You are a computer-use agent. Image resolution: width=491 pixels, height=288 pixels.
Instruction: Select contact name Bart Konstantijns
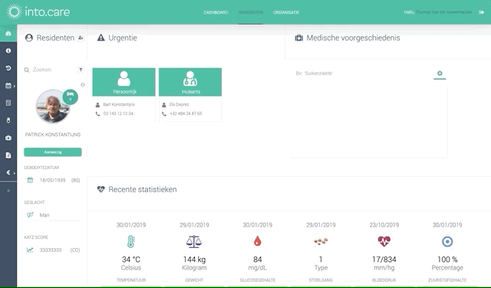click(119, 104)
